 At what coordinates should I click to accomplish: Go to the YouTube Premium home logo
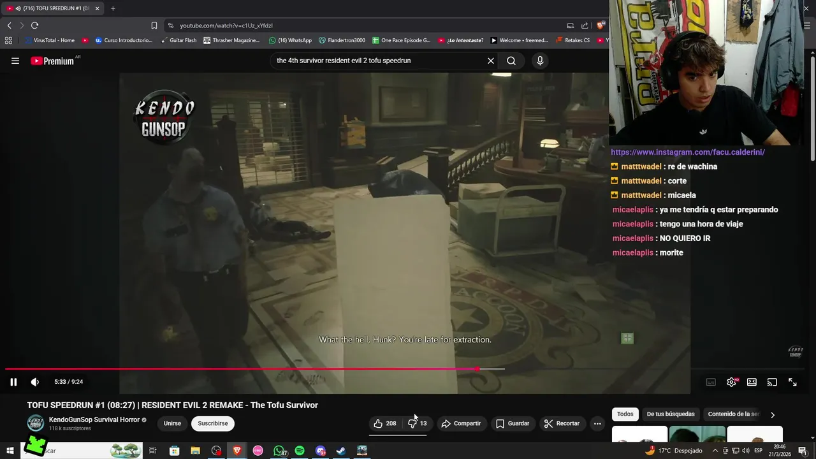coord(52,61)
